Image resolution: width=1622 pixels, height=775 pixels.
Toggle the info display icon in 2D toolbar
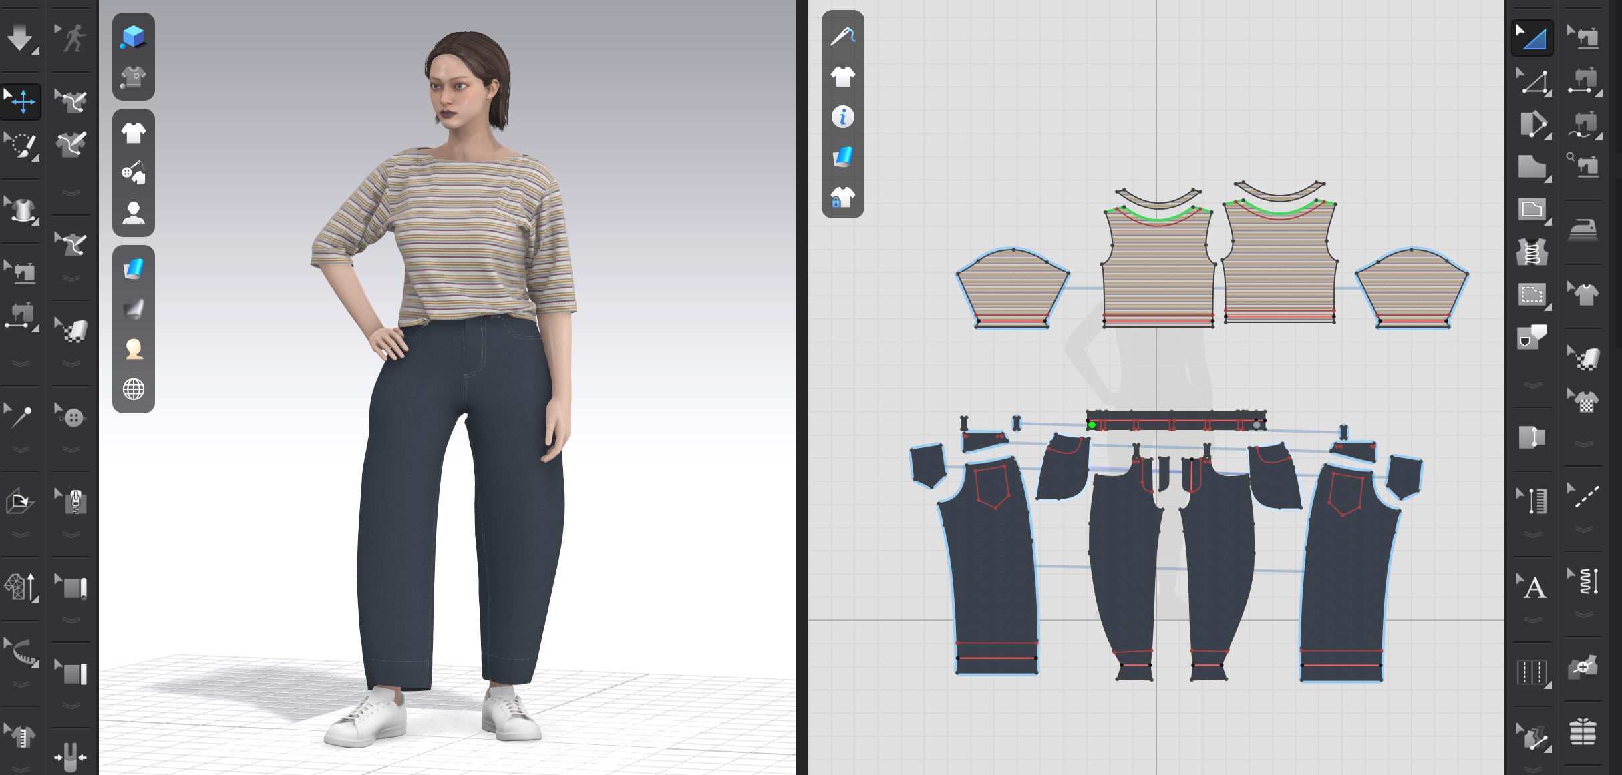[x=842, y=117]
